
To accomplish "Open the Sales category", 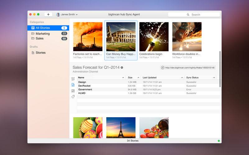I will click(x=48, y=38).
